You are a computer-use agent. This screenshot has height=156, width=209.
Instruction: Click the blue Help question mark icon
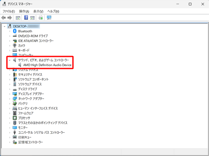tap(26, 18)
